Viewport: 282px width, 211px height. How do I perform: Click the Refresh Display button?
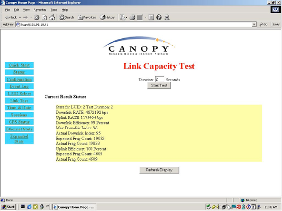[159, 170]
